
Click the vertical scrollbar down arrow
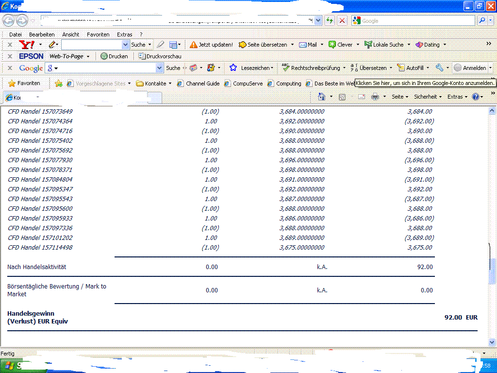coord(492,342)
